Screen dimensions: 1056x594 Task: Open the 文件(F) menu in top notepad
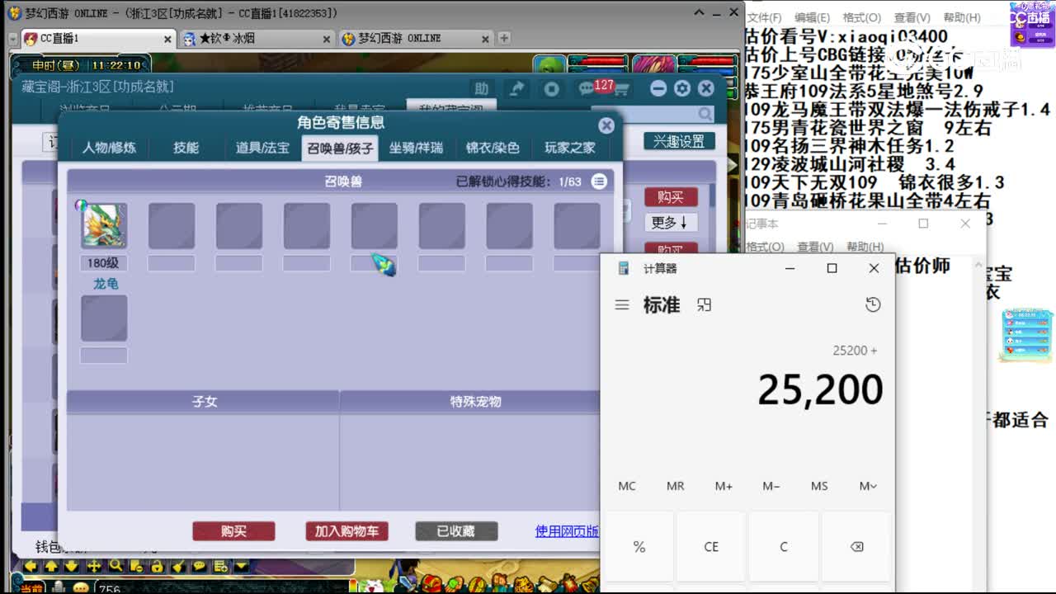[x=763, y=17]
